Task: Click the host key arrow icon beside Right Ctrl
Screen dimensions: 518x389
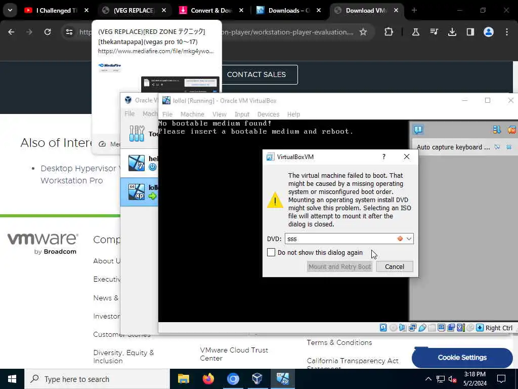Action: (x=480, y=328)
